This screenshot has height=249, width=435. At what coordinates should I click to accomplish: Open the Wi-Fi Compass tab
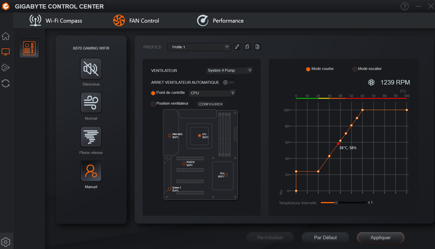click(56, 21)
